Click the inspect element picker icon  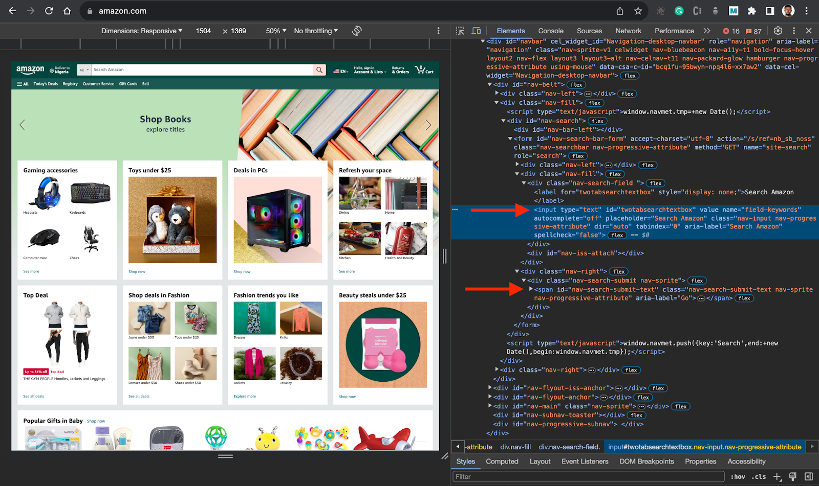460,31
